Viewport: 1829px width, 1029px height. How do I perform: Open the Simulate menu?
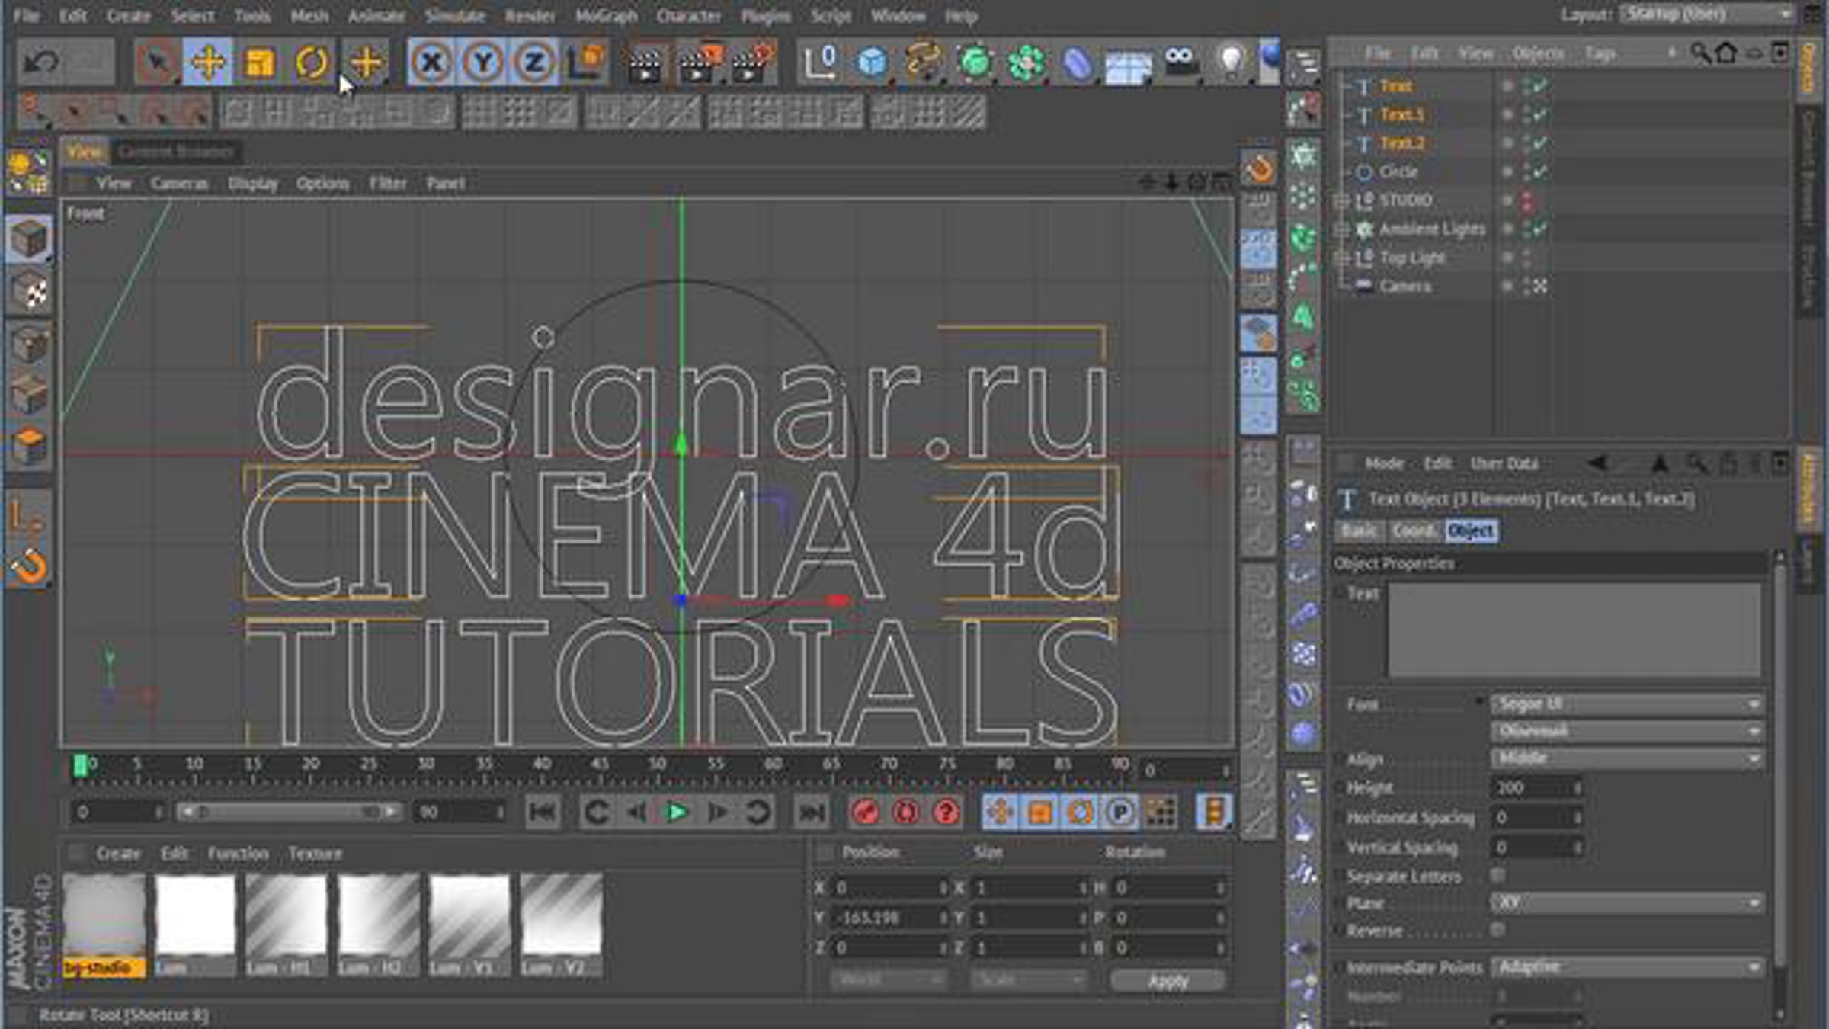pyautogui.click(x=455, y=15)
